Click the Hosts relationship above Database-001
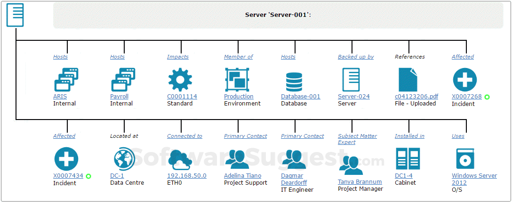Screen dimensions: 512x203 pos(288,57)
